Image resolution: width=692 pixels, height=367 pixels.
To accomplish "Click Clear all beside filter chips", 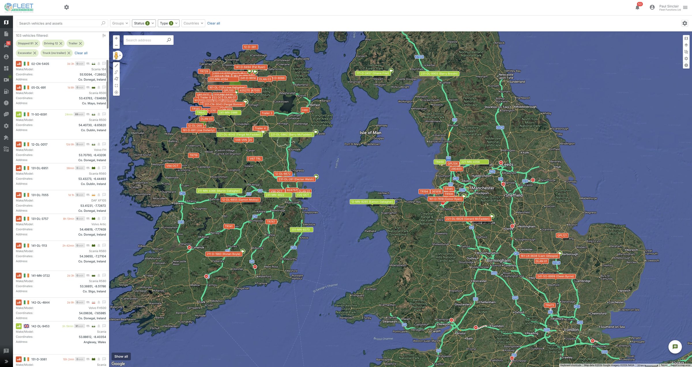I will click(x=81, y=53).
